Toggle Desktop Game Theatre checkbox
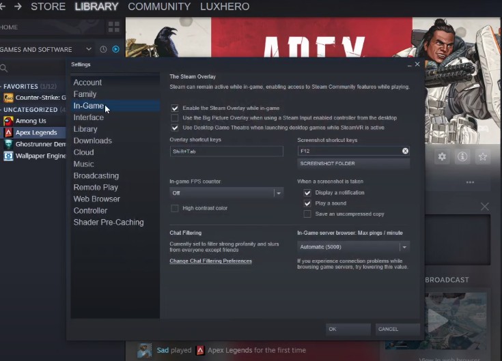This screenshot has width=502, height=361. coord(174,128)
